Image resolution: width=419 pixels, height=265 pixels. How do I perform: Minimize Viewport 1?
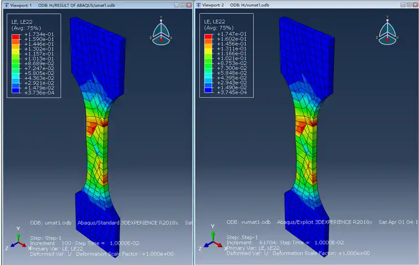click(x=177, y=5)
